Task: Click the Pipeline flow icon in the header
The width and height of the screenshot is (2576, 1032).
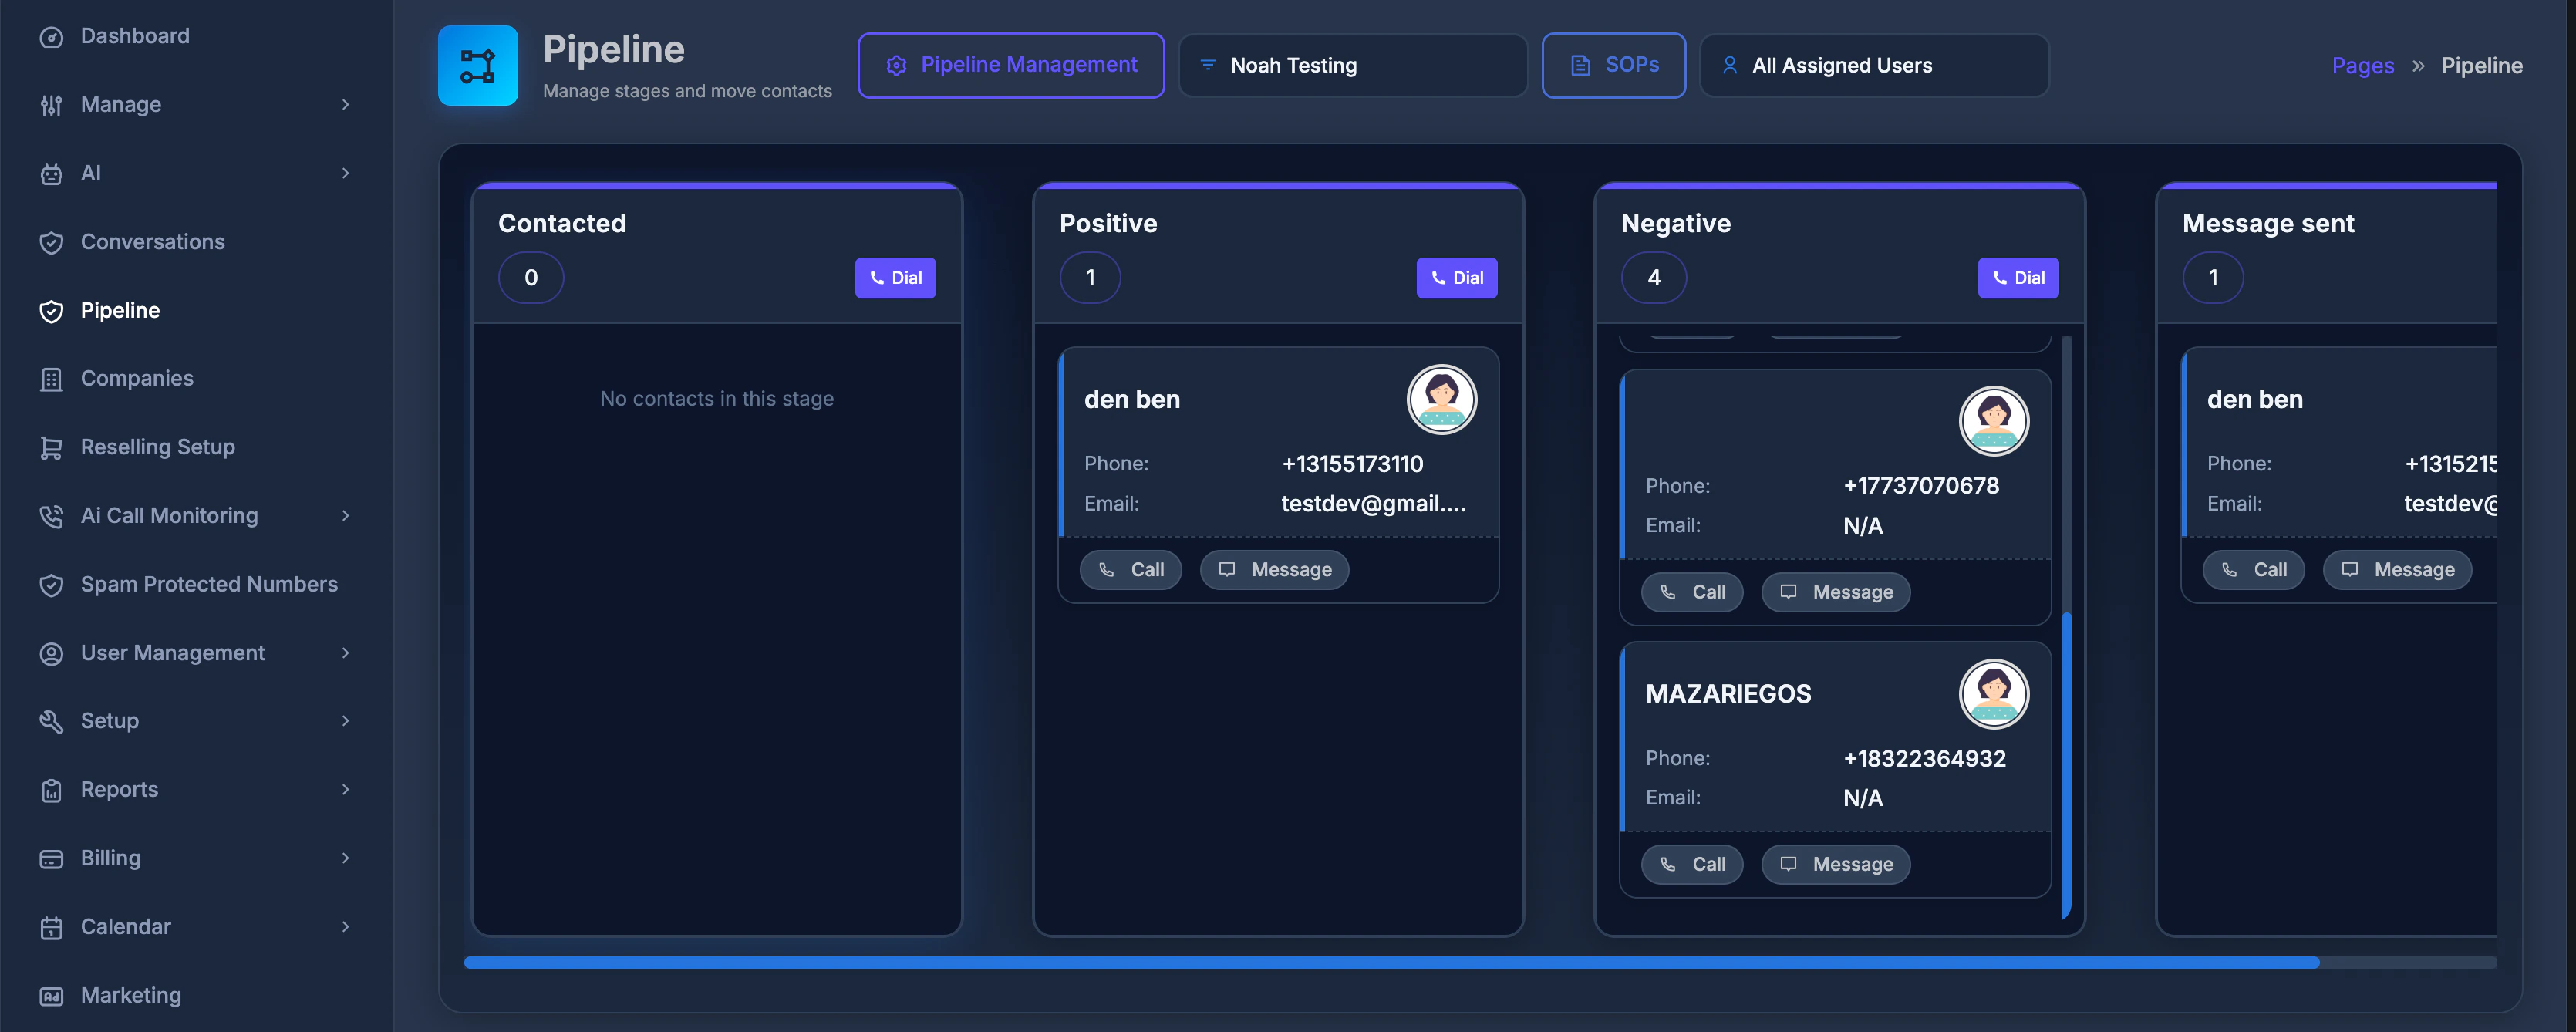Action: click(477, 66)
